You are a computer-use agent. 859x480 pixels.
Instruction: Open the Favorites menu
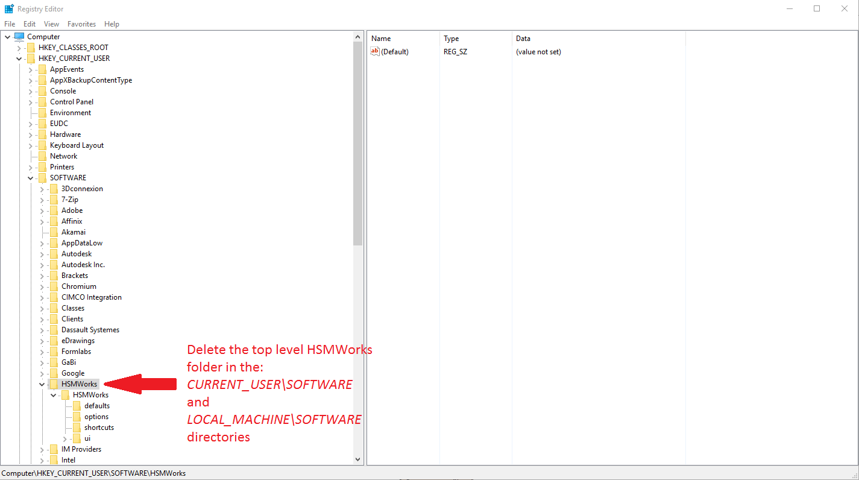(x=81, y=24)
